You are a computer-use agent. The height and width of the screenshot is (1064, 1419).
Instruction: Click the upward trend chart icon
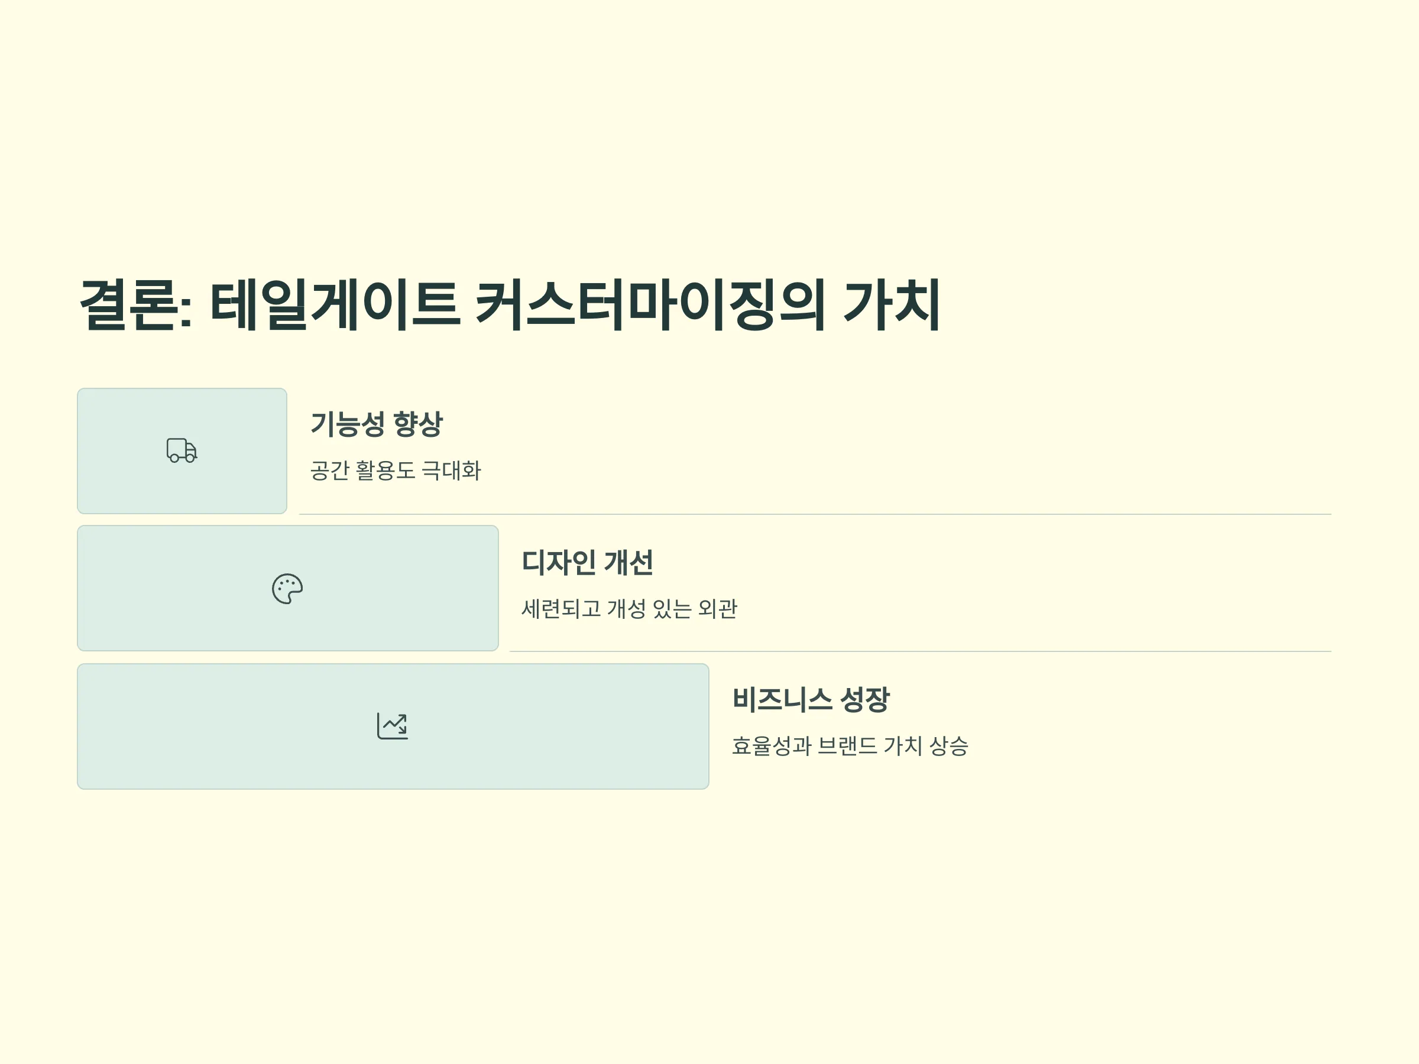[393, 726]
